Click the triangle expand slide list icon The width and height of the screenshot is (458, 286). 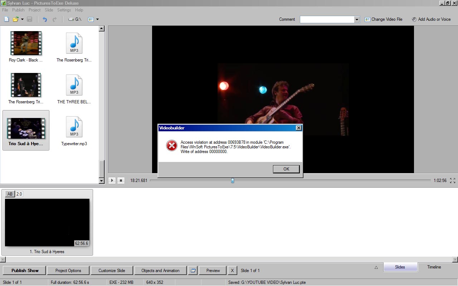click(x=376, y=267)
